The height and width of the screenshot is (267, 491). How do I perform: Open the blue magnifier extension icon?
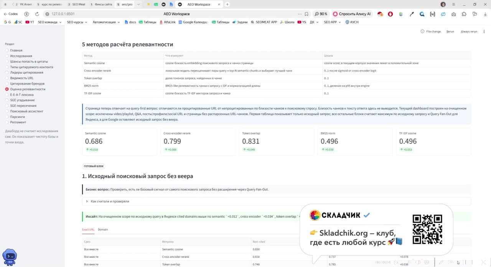coord(422,14)
